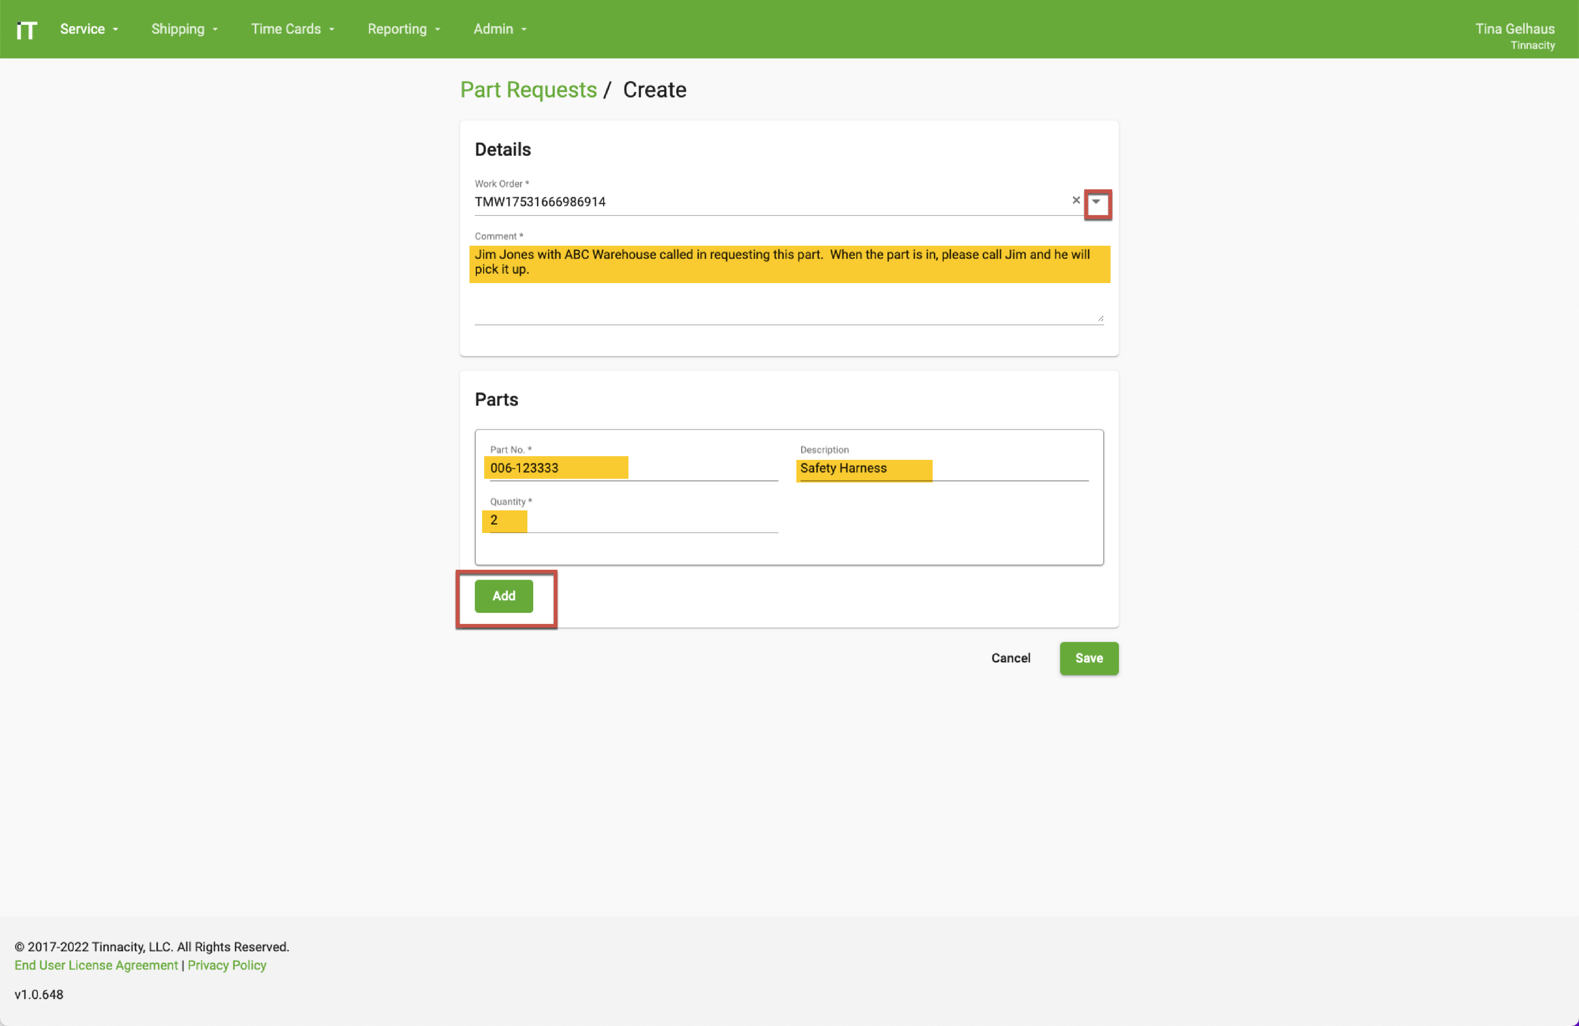Screen dimensions: 1579x1026
Task: Clear the Work Order field using the × icon
Action: 1075,200
